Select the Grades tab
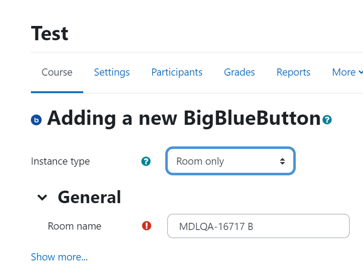363x264 pixels. [x=239, y=72]
